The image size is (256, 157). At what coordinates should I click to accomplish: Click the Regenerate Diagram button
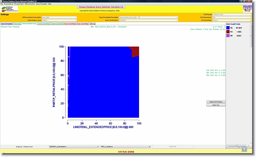(x=216, y=102)
